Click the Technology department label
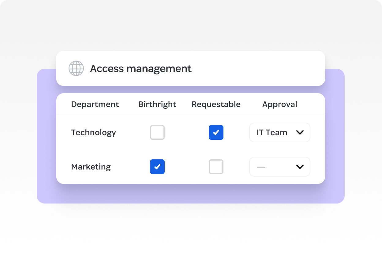Image resolution: width=382 pixels, height=255 pixels. [93, 132]
